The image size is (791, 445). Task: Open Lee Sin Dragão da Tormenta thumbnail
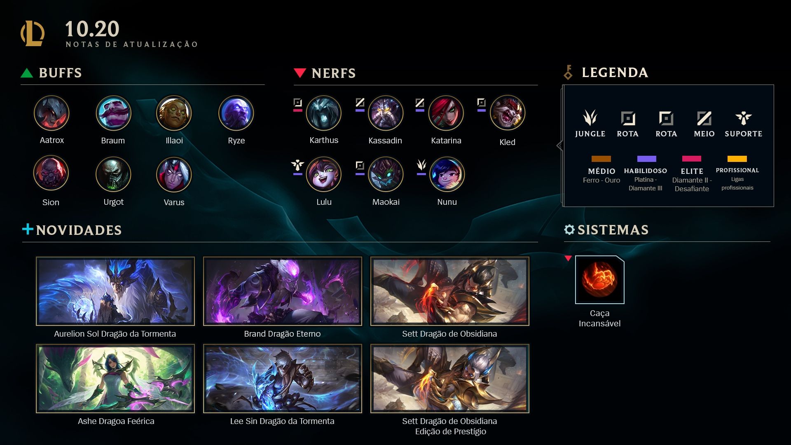pyautogui.click(x=283, y=379)
